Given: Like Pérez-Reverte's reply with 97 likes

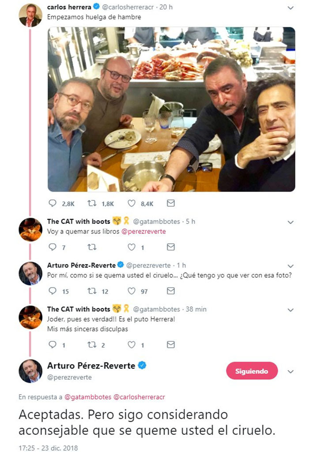Looking at the screenshot, I should point(131,291).
